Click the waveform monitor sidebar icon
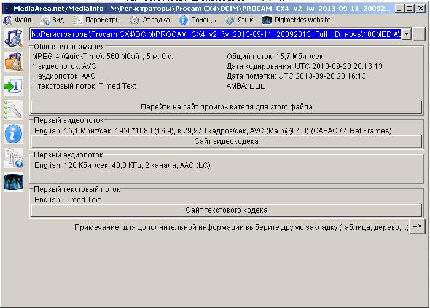Image resolution: width=430 pixels, height=308 pixels. pos(13,182)
